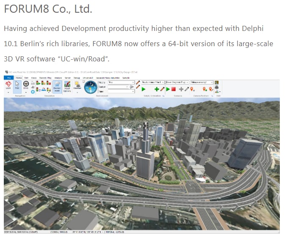The height and width of the screenshot is (243, 290).
Task: Stop the scenario with red square
Action: click(x=174, y=89)
